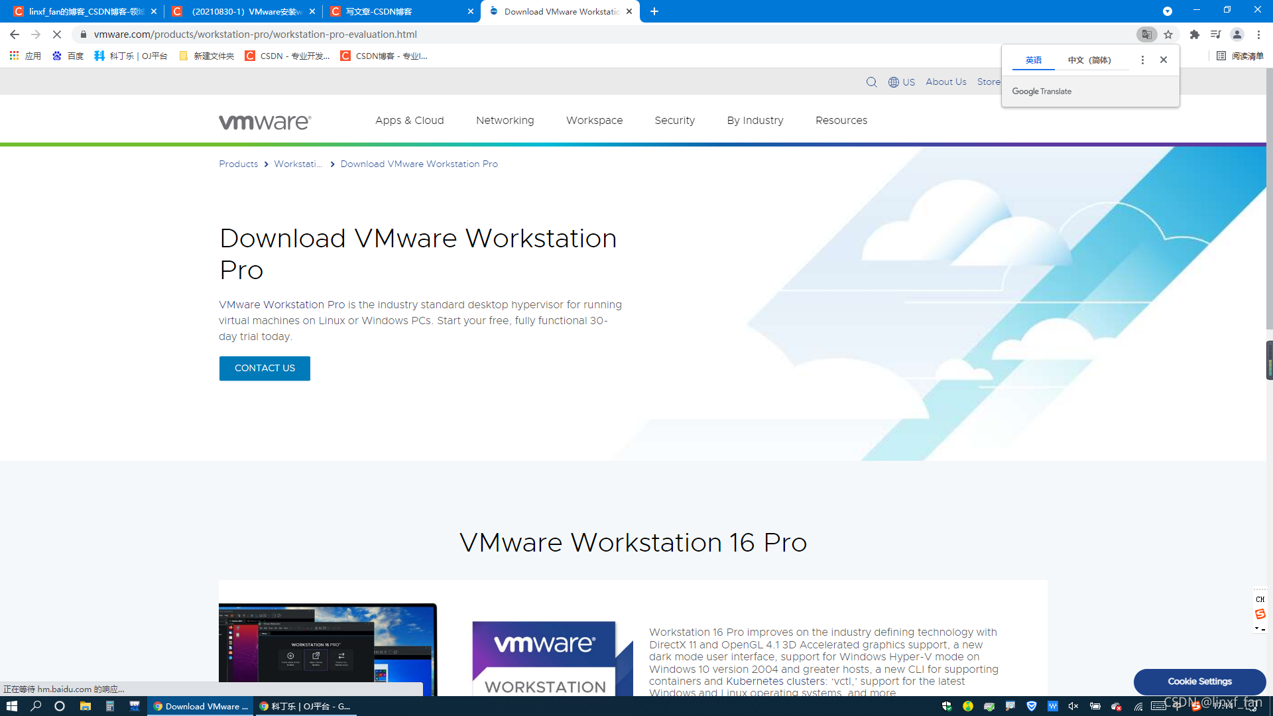Select 英语 language in translate popup
This screenshot has width=1273, height=716.
(x=1033, y=60)
